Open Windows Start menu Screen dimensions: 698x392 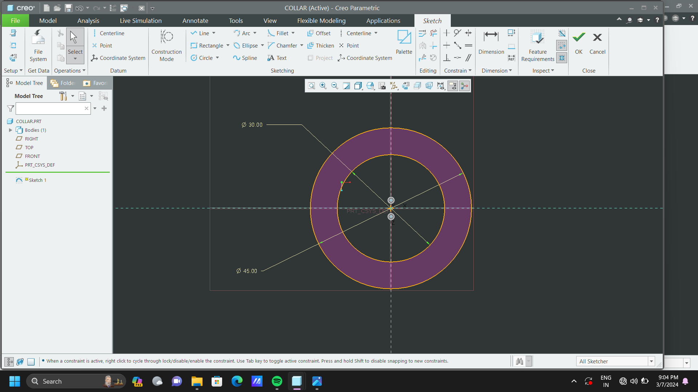15,381
